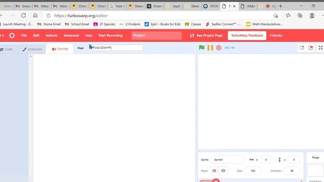Open Math Manipulatives bookmark
This screenshot has width=324, height=182.
click(264, 24)
